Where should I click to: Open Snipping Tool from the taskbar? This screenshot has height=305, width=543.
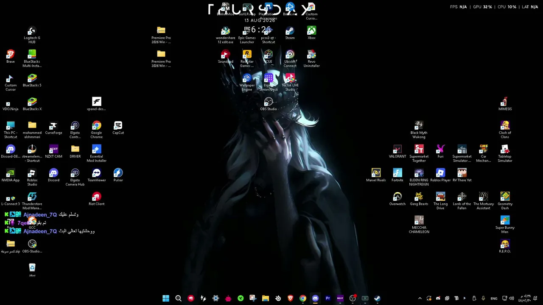(x=253, y=298)
